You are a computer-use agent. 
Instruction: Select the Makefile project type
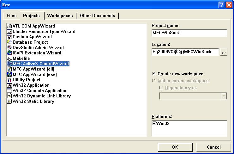click(21, 58)
